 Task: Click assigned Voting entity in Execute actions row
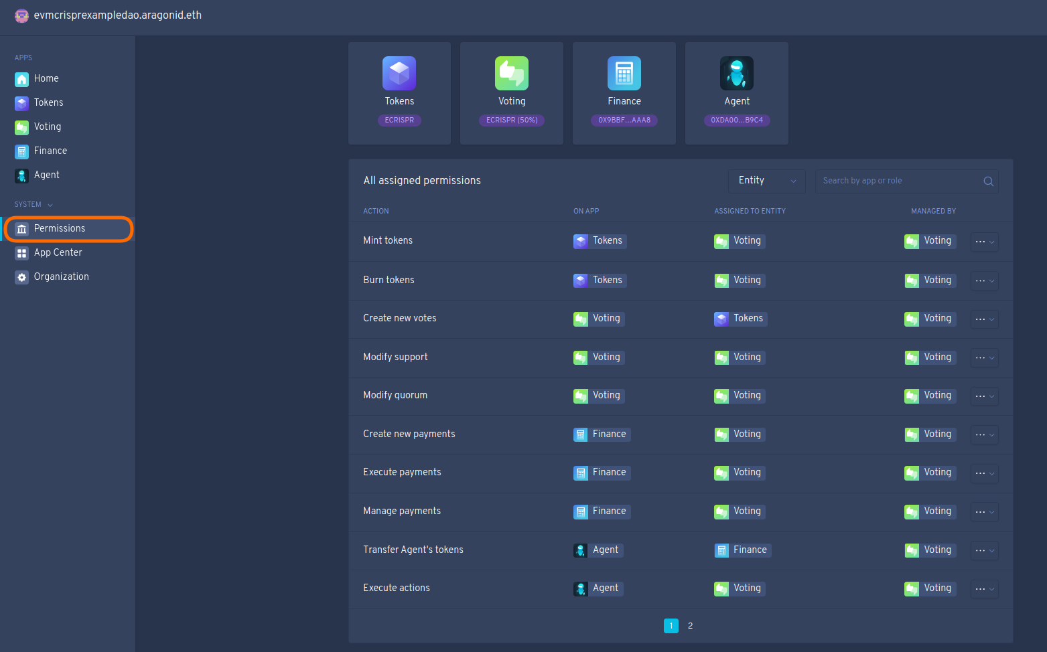click(x=740, y=588)
